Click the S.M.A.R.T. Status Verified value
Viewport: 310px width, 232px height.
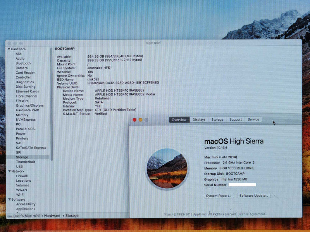click(x=101, y=114)
